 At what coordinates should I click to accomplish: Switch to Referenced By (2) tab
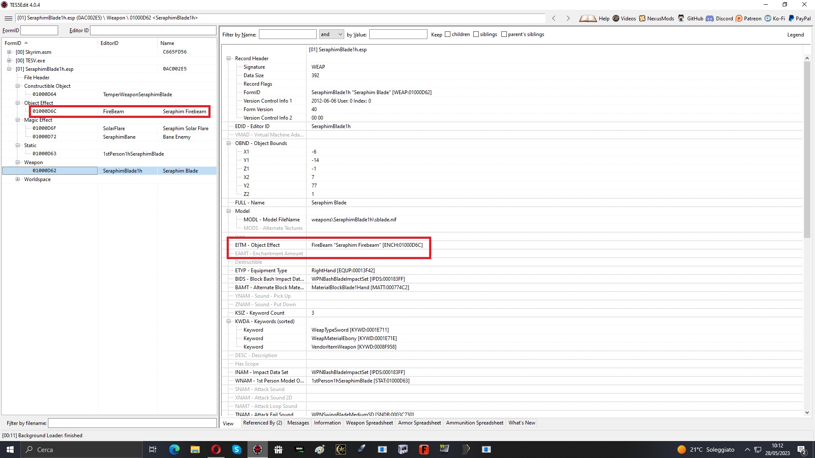pos(262,423)
